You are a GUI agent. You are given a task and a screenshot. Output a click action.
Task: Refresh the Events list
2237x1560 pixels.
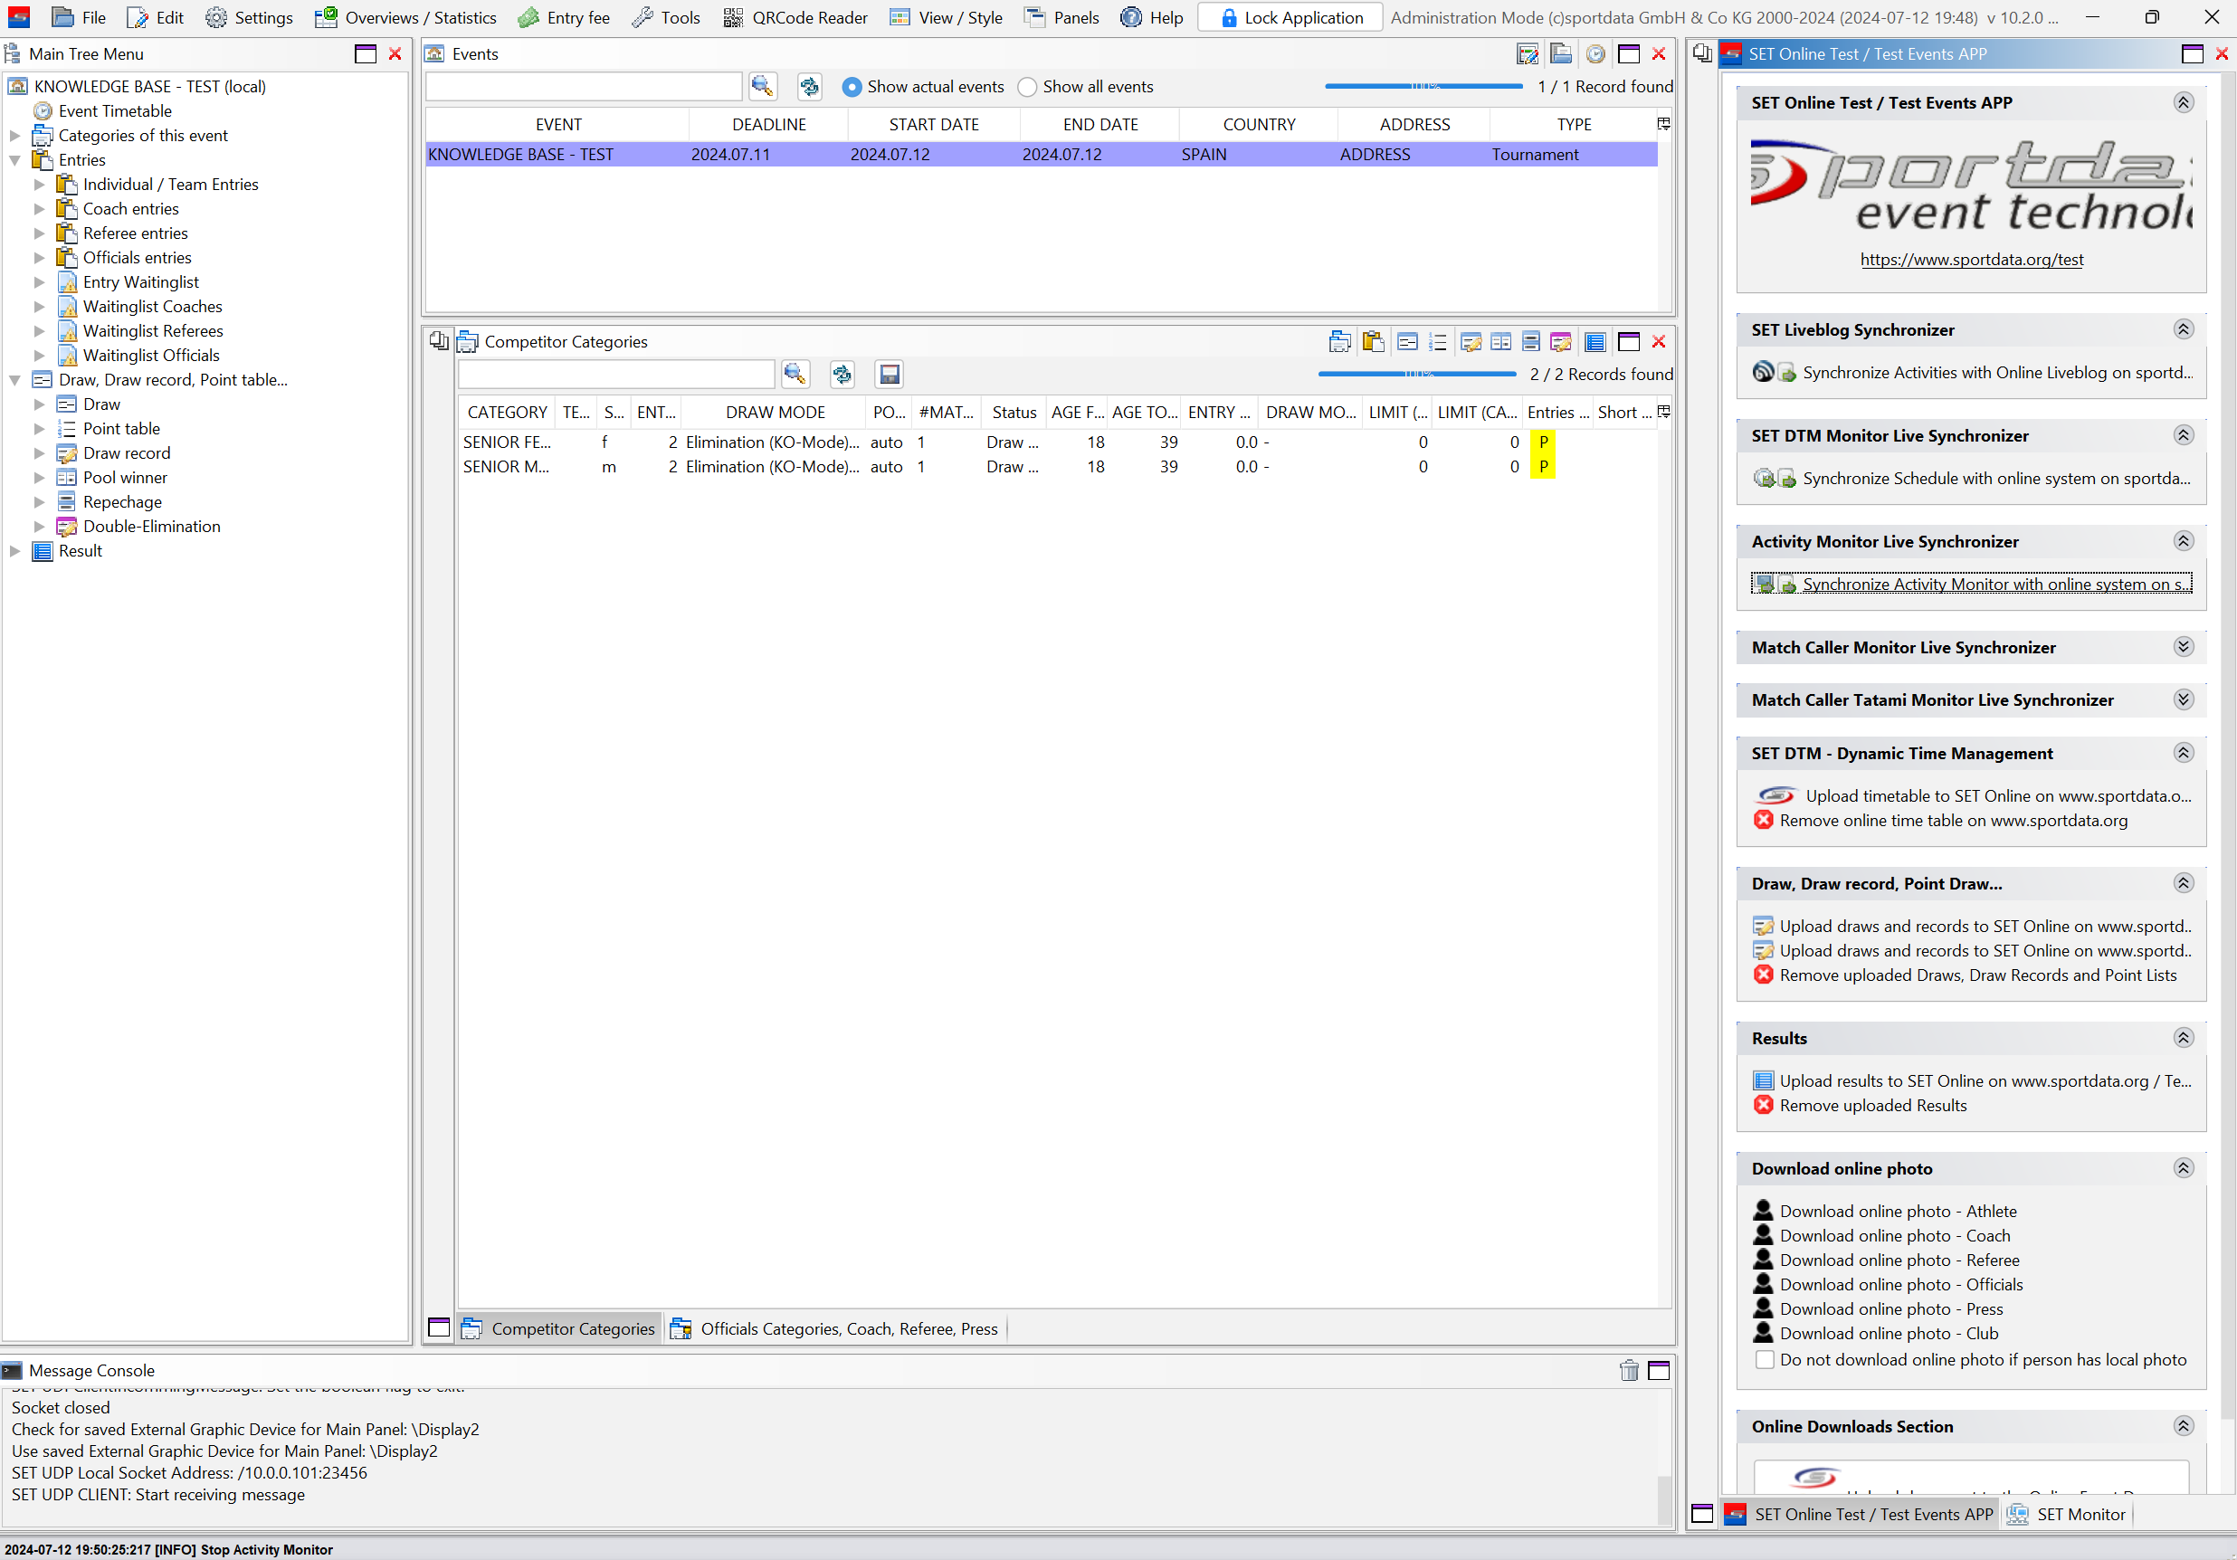point(809,87)
